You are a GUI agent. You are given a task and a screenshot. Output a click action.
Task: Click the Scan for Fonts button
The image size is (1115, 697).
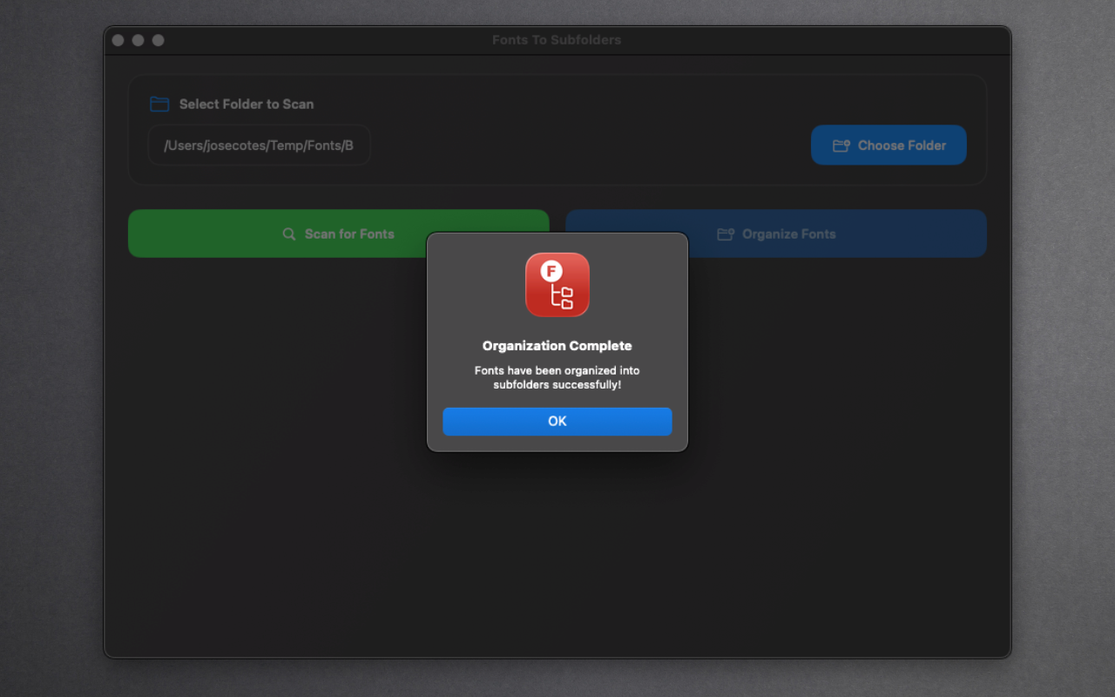[339, 233]
